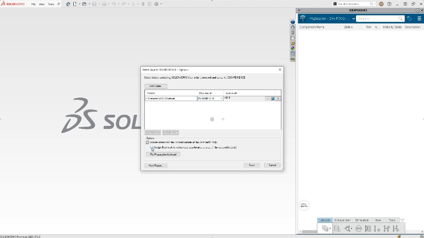Click the blue bookmark icon in folder row

273,99
